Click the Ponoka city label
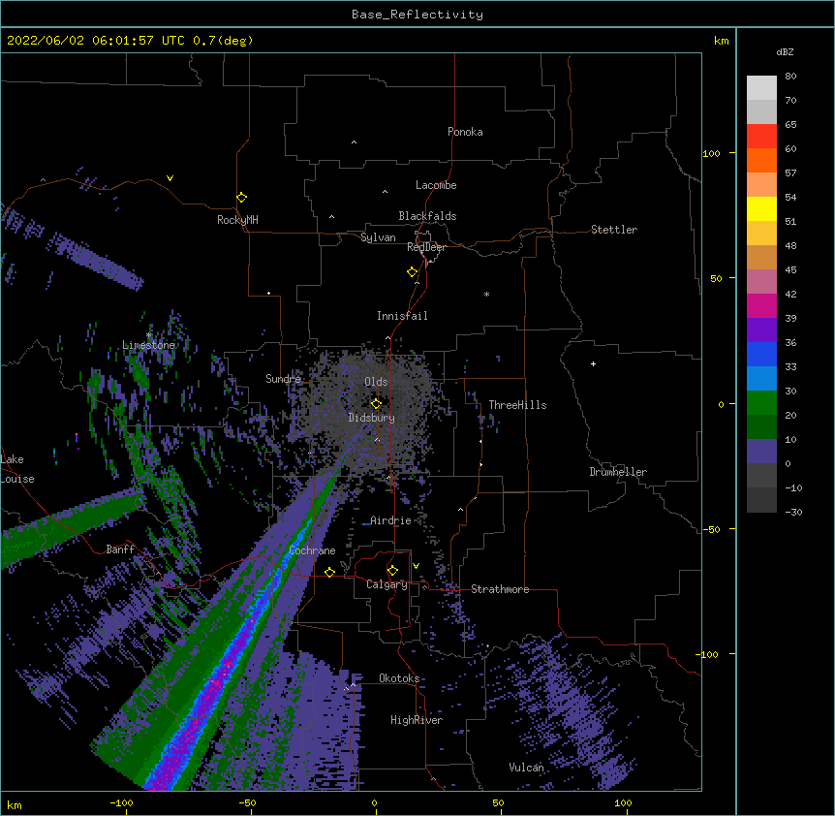This screenshot has height=816, width=835. coord(465,132)
